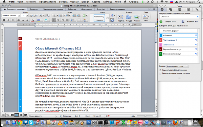Switch to the Таблицы ribbon tab
The width and height of the screenshot is (203, 127).
72,9
